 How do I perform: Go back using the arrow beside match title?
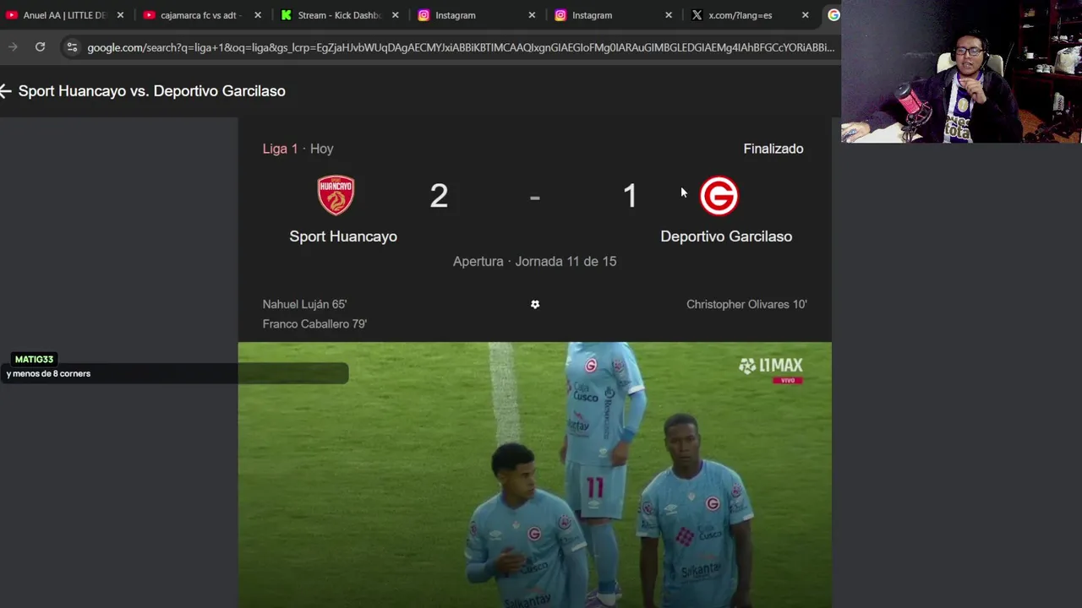click(x=7, y=91)
